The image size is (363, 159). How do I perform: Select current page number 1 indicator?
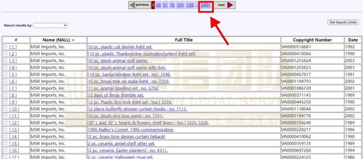[x=153, y=5]
